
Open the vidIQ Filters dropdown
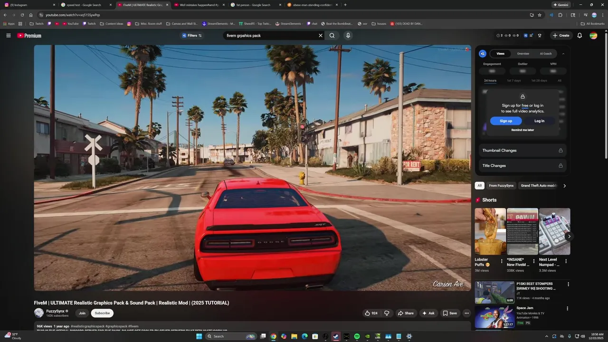point(192,36)
